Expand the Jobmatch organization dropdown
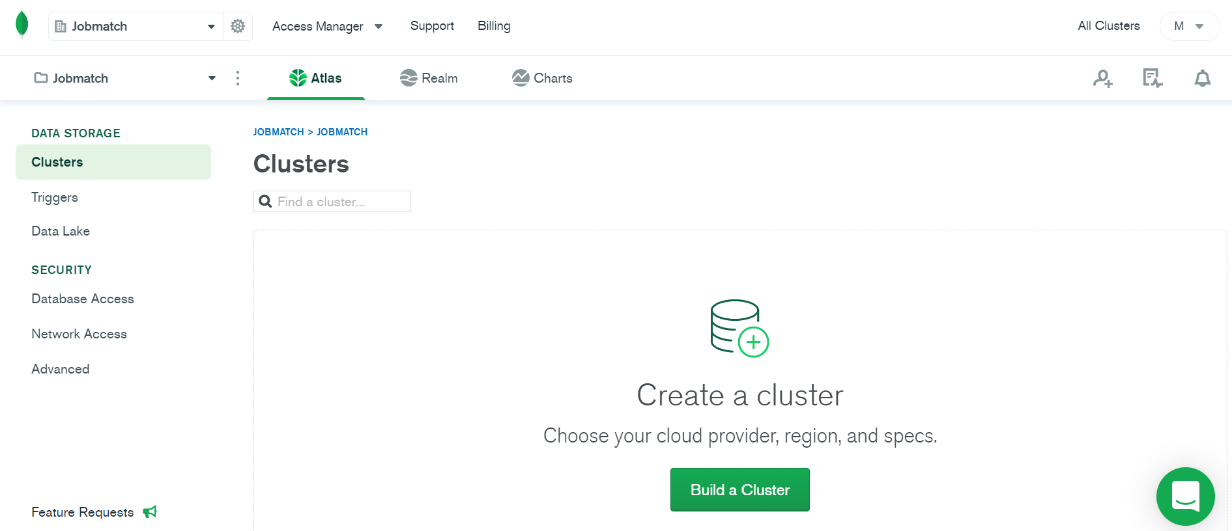 [136, 26]
